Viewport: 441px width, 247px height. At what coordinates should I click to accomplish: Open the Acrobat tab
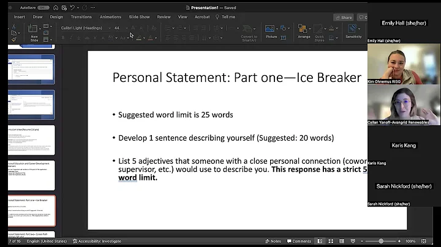202,17
